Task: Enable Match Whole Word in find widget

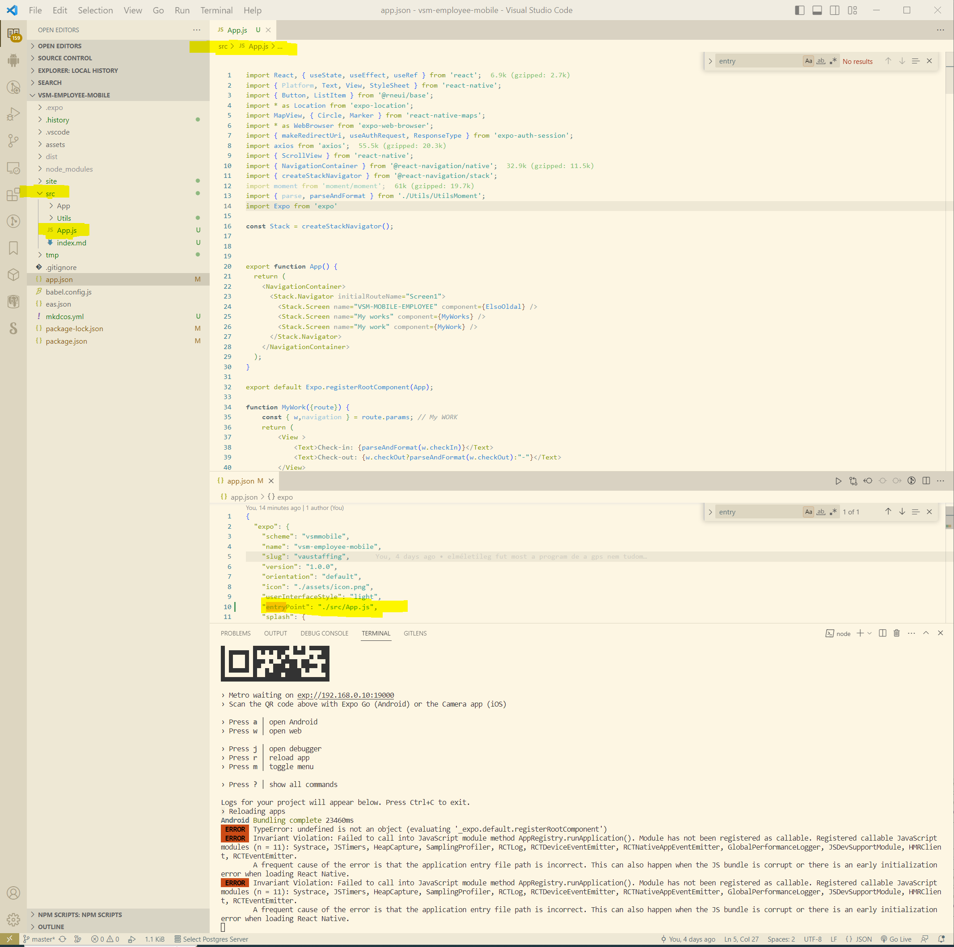Action: coord(821,61)
